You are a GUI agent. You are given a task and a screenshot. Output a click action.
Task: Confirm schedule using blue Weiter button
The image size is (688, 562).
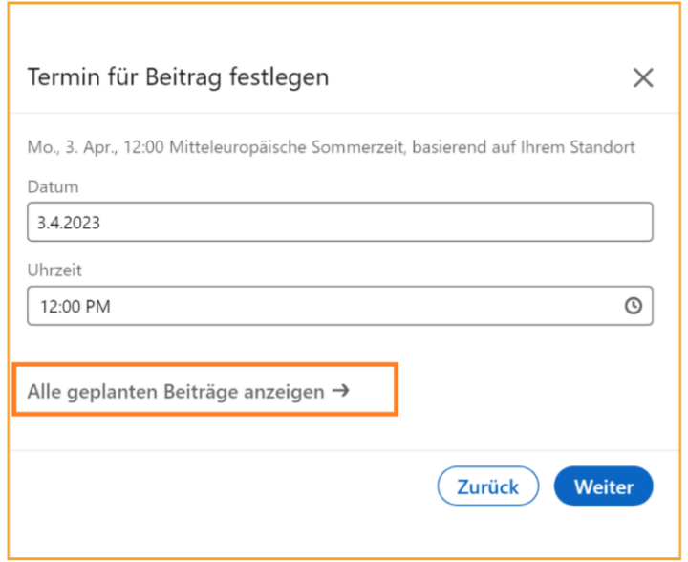point(603,486)
